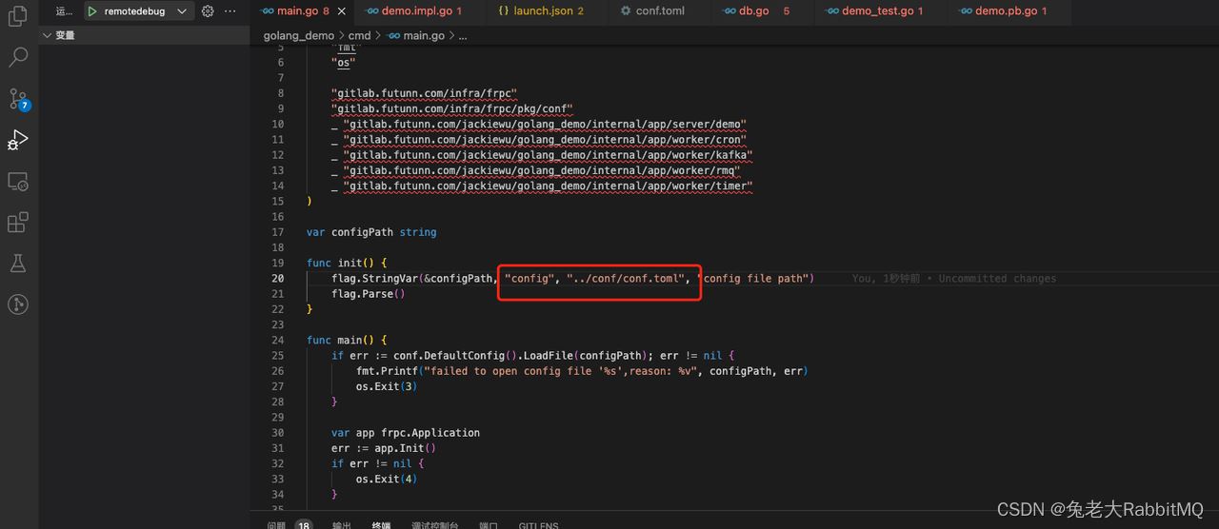Screen dimensions: 1219x529
Task: Click the cmd folder in breadcrumb
Action: click(358, 36)
